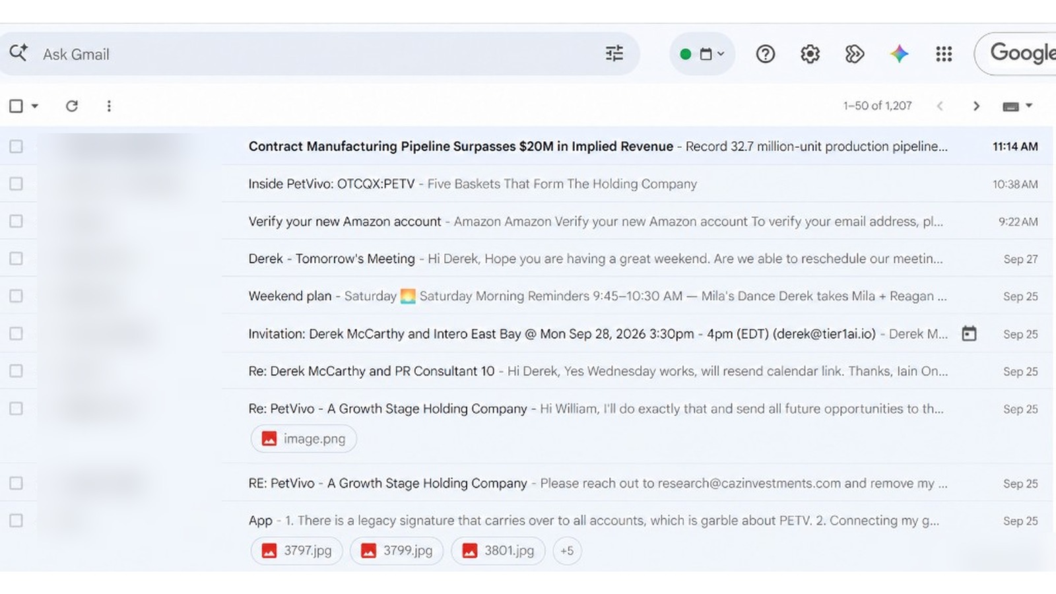
Task: Open Re: Derek McCarthy and PR Consultant 10
Action: click(526, 371)
